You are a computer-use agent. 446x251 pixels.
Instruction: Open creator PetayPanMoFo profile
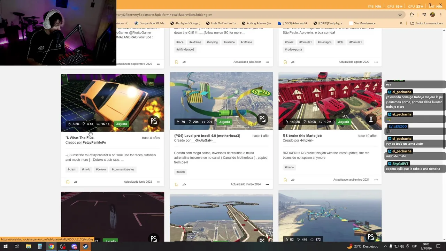click(x=94, y=143)
